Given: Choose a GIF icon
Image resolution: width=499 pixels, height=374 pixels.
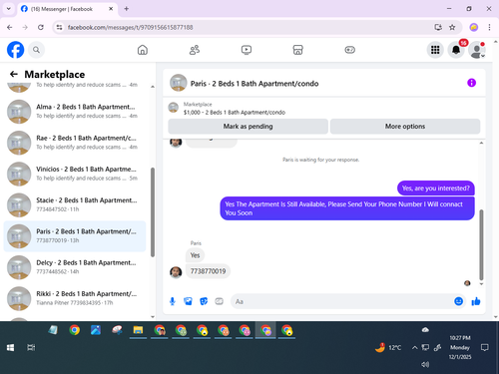Looking at the screenshot, I should click(x=219, y=301).
